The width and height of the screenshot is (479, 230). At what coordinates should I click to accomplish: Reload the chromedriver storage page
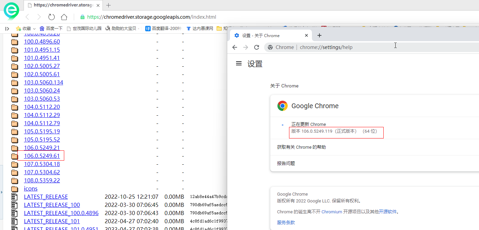tap(52, 17)
